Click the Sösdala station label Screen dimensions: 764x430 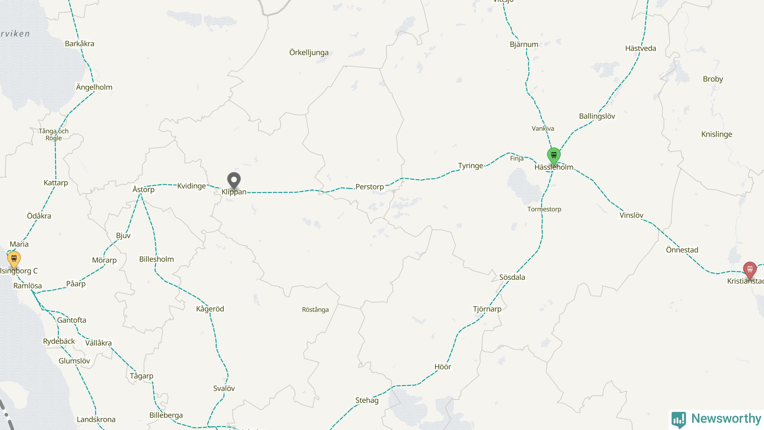(512, 277)
